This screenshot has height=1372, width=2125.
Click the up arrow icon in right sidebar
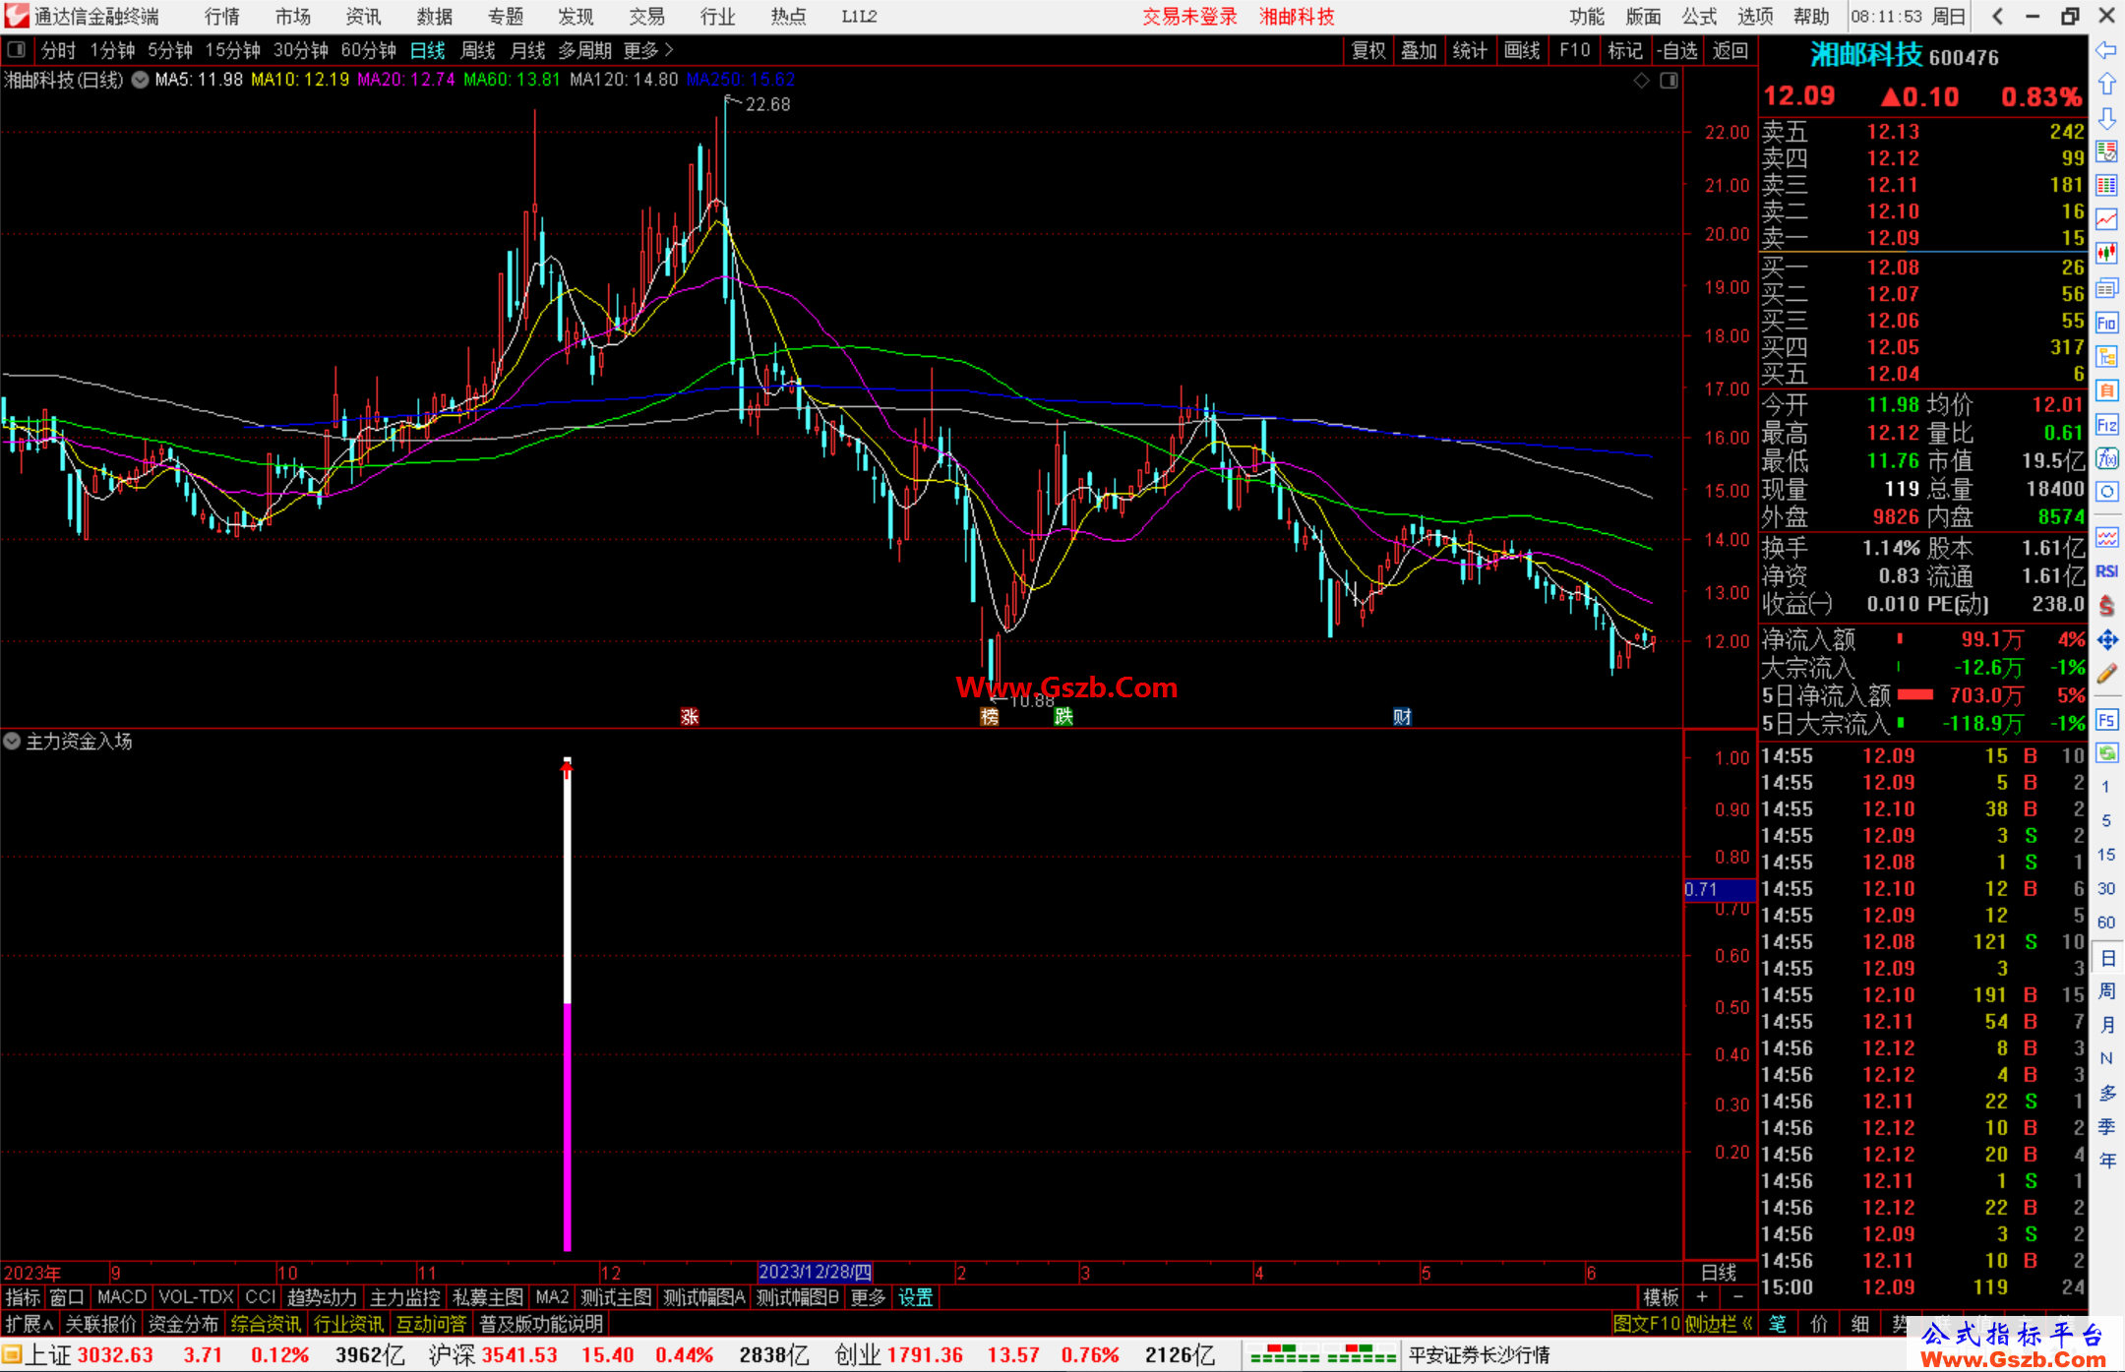click(x=2106, y=85)
